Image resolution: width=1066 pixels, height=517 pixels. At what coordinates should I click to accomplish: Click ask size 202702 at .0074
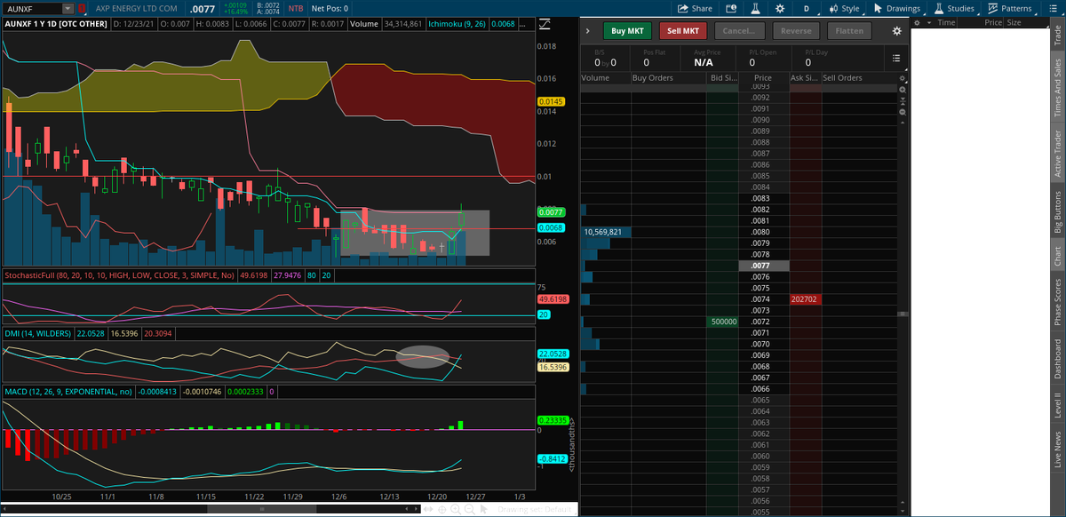pyautogui.click(x=805, y=299)
